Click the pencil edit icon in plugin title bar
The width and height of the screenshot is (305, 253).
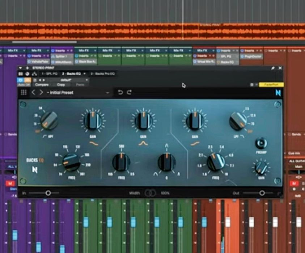coord(273,68)
